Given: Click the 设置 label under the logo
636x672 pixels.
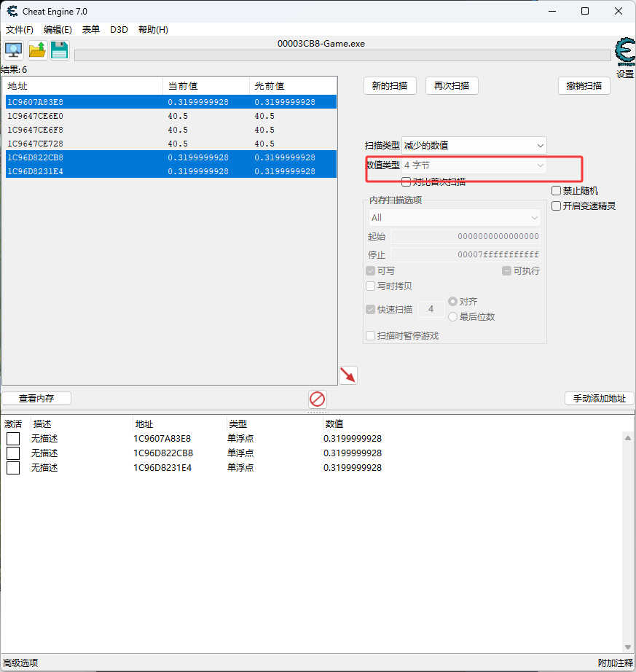Looking at the screenshot, I should [625, 74].
